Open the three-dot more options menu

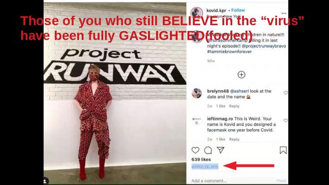pyautogui.click(x=284, y=13)
